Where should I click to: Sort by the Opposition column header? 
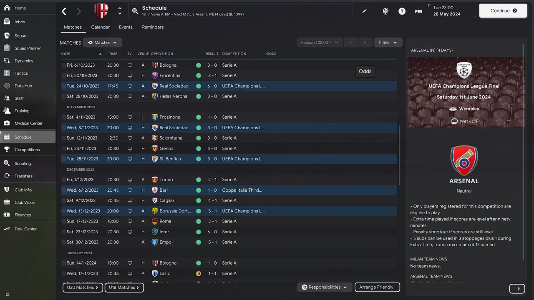pos(162,54)
